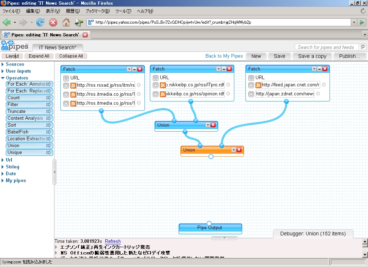This screenshot has width=368, height=267.
Task: Open the ツール(T) menu
Action: [123, 11]
